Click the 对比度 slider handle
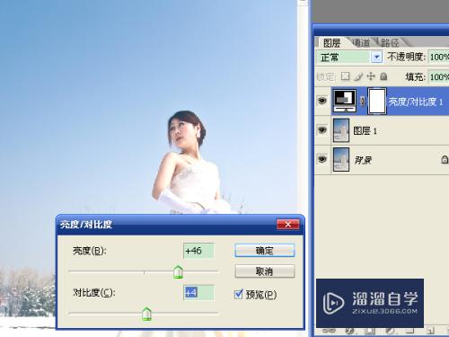This screenshot has height=337, width=449. point(146,314)
